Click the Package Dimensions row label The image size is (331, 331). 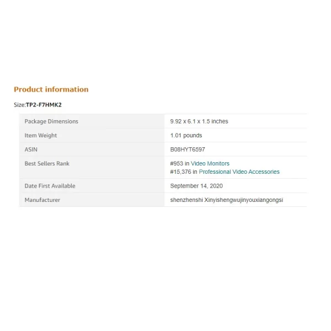(x=51, y=121)
